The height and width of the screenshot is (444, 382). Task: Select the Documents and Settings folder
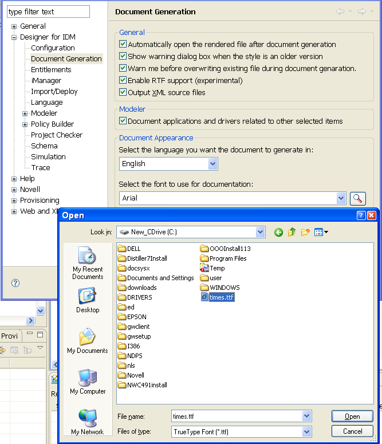(156, 278)
